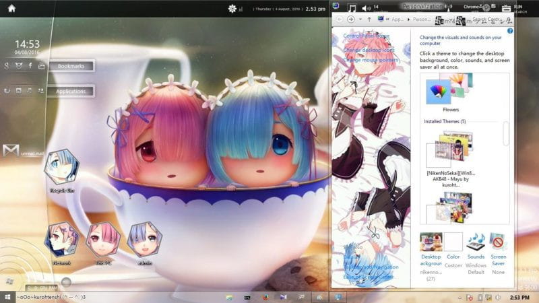Click the music note icon in top bar
The height and width of the screenshot is (303, 539).
(x=352, y=8)
